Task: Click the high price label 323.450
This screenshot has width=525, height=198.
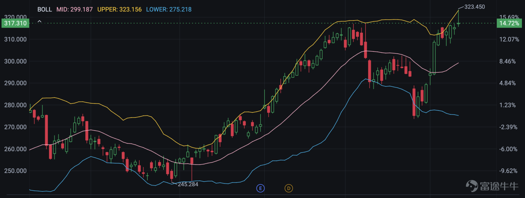Action: coord(474,7)
